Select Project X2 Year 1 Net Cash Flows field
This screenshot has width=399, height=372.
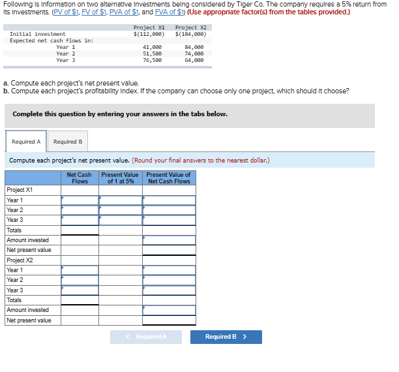(x=80, y=270)
